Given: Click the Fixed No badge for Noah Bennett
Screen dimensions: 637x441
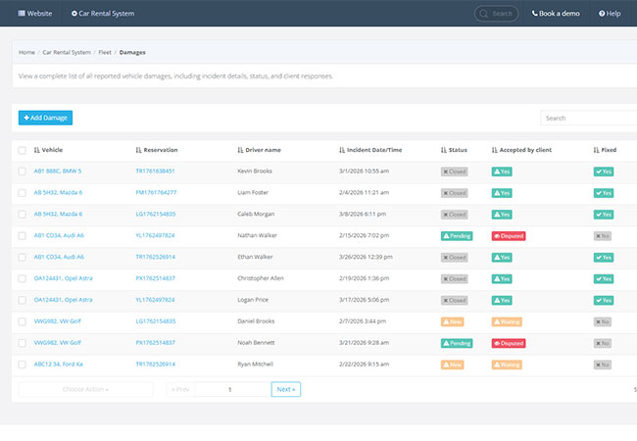Looking at the screenshot, I should (x=602, y=344).
